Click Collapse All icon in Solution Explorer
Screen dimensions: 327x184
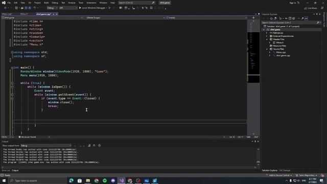point(290,18)
